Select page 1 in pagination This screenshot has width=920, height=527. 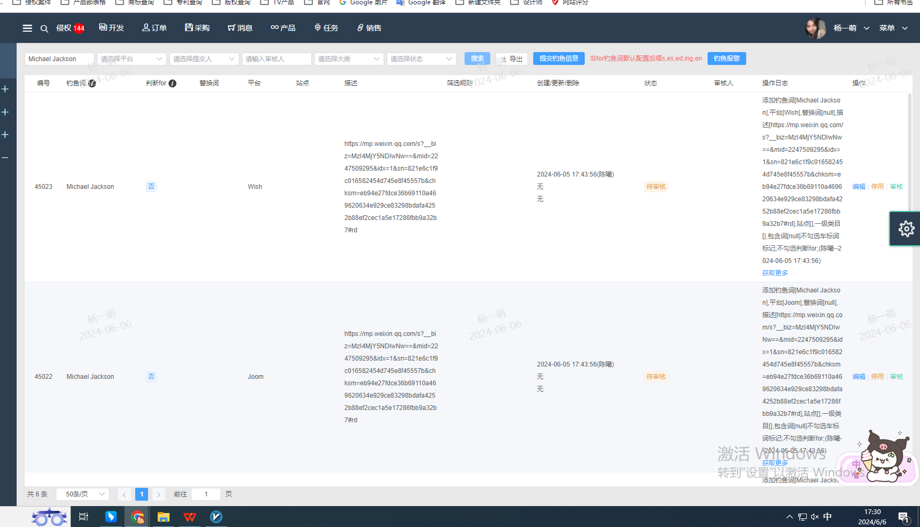142,494
